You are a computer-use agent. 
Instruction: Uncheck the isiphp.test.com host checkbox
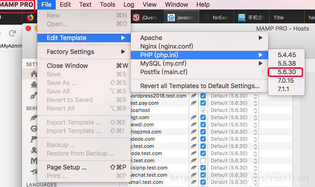click(x=203, y=168)
